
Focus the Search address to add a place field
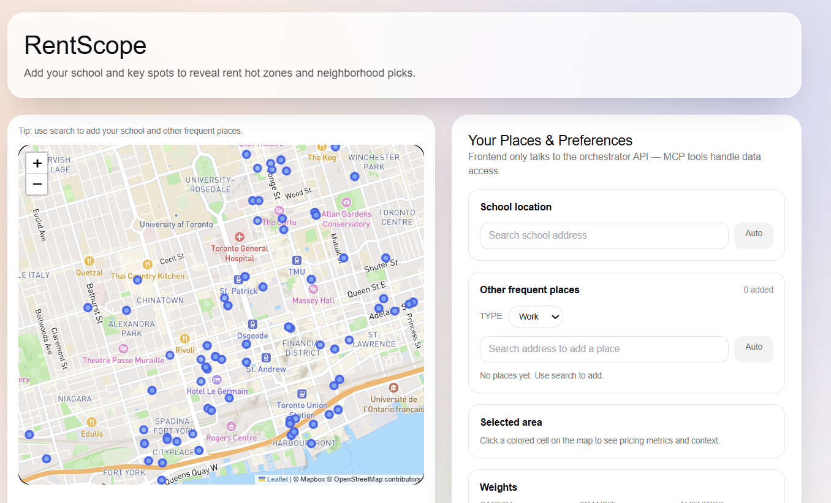pos(604,349)
